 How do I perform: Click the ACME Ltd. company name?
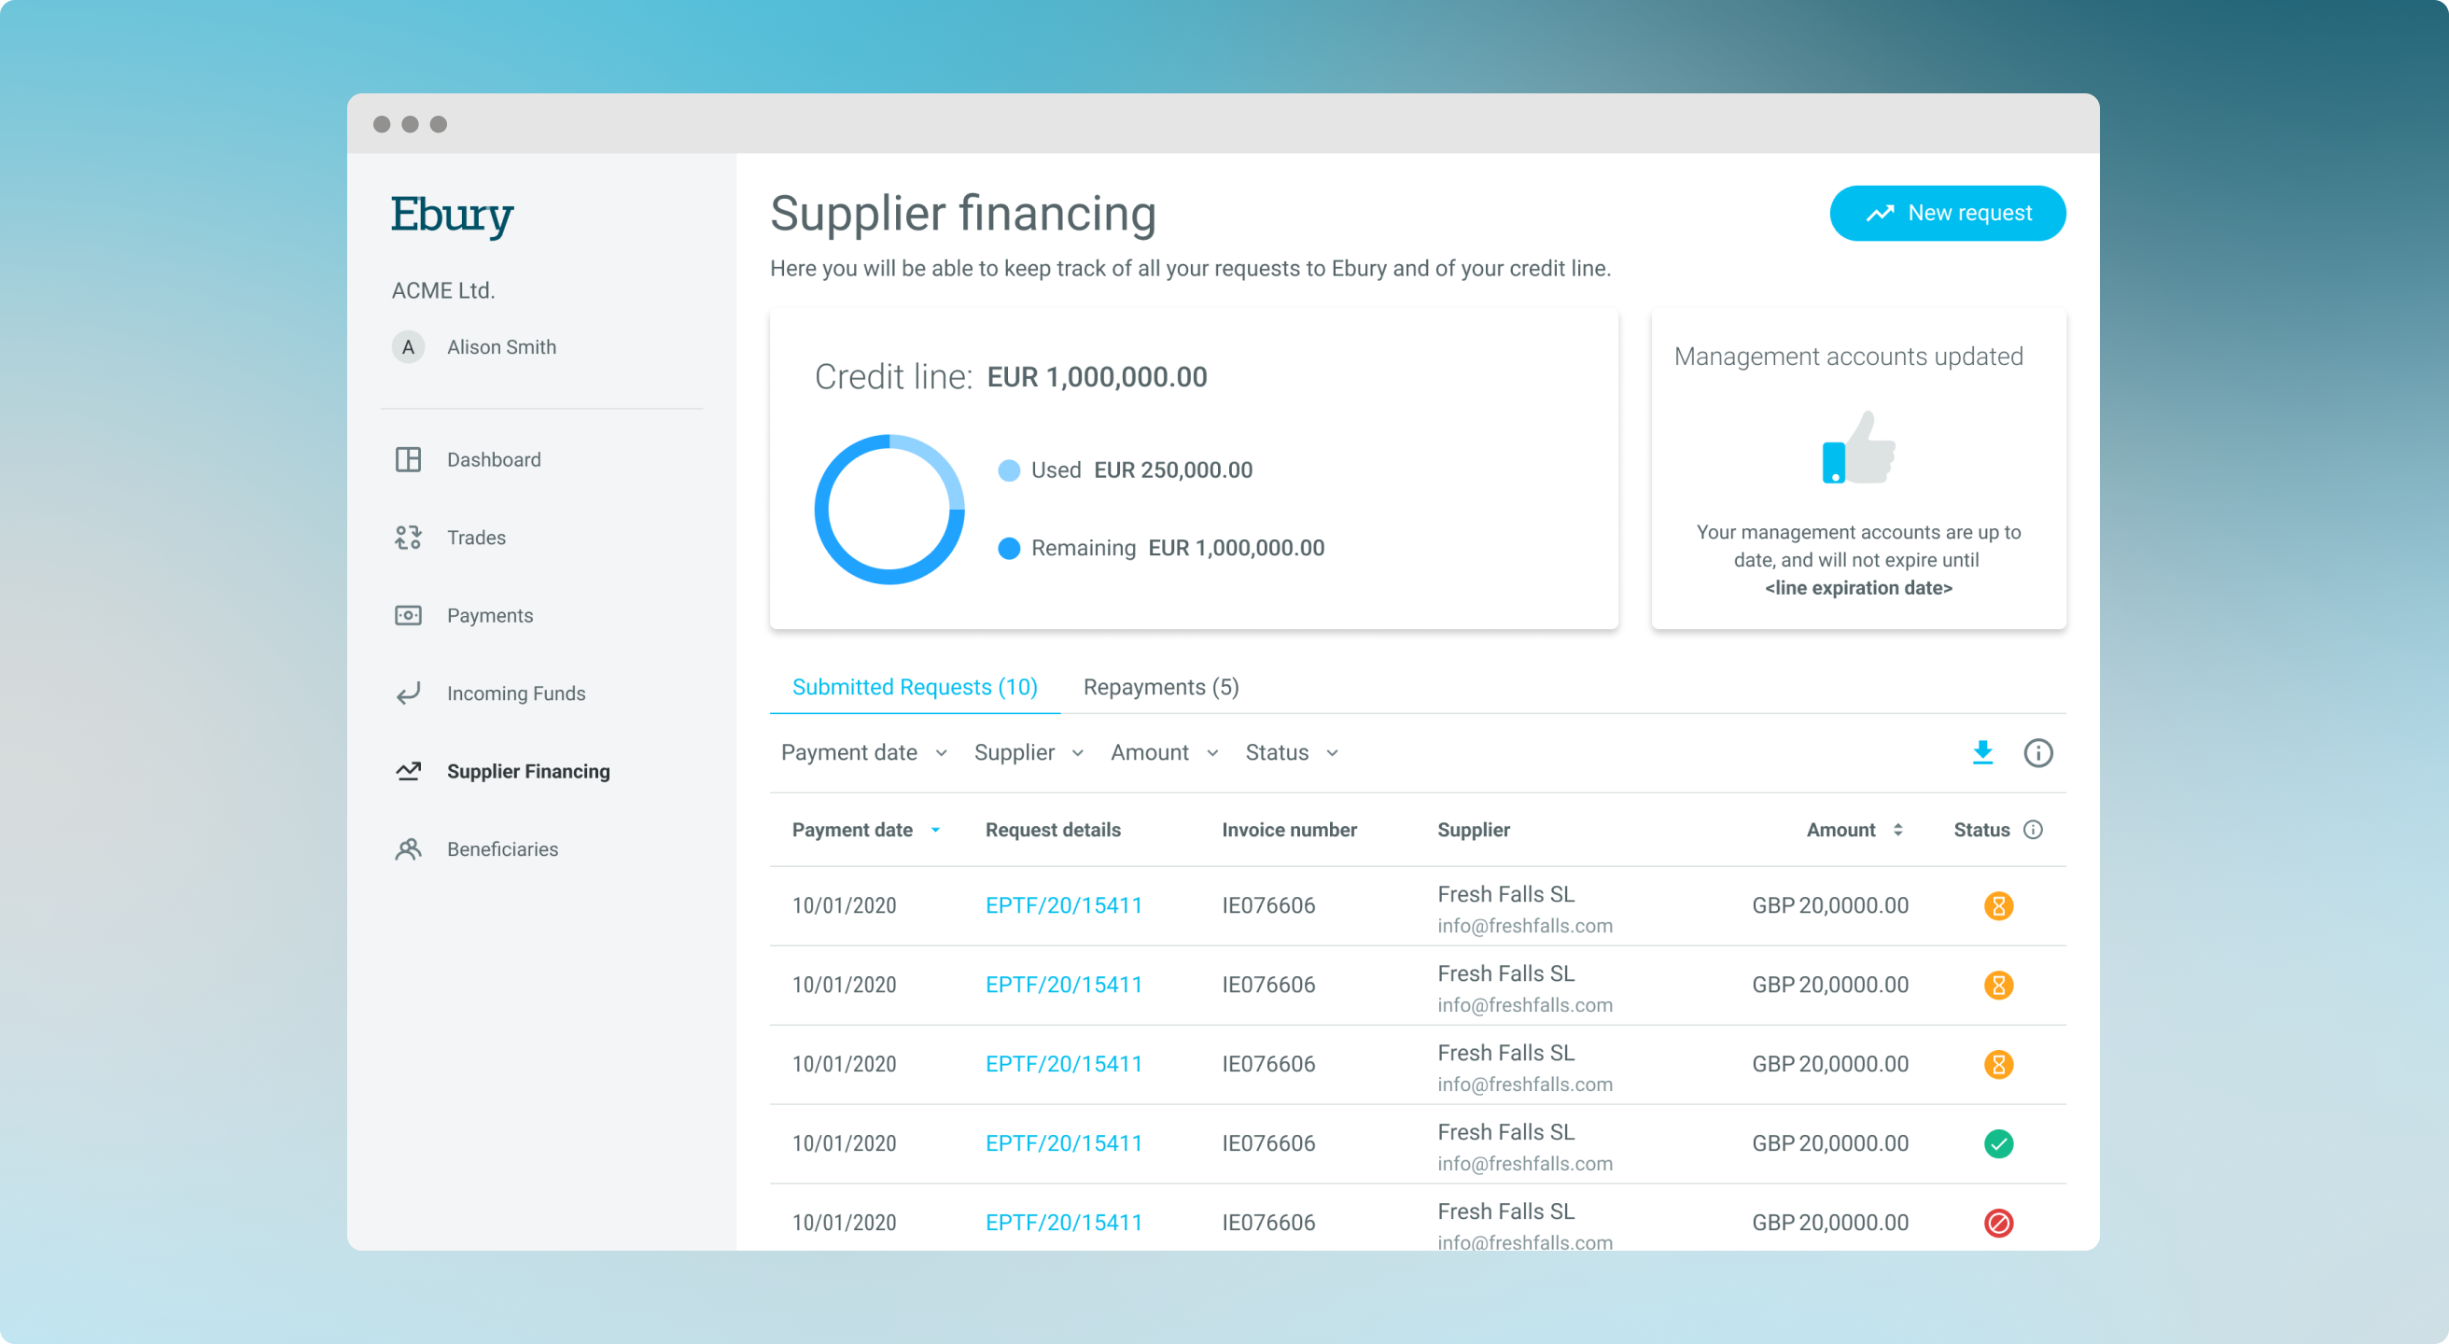pyautogui.click(x=443, y=291)
